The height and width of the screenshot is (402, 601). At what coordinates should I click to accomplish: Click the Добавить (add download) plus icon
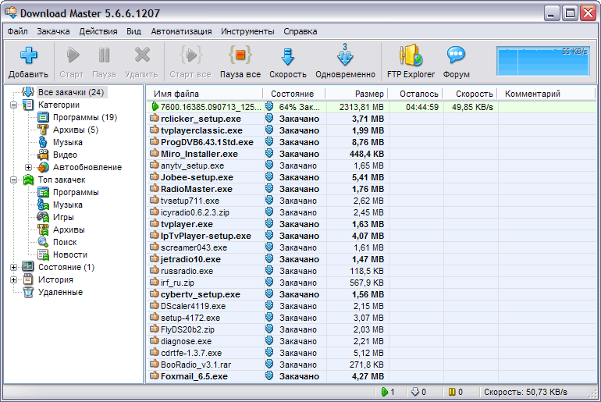(x=28, y=56)
